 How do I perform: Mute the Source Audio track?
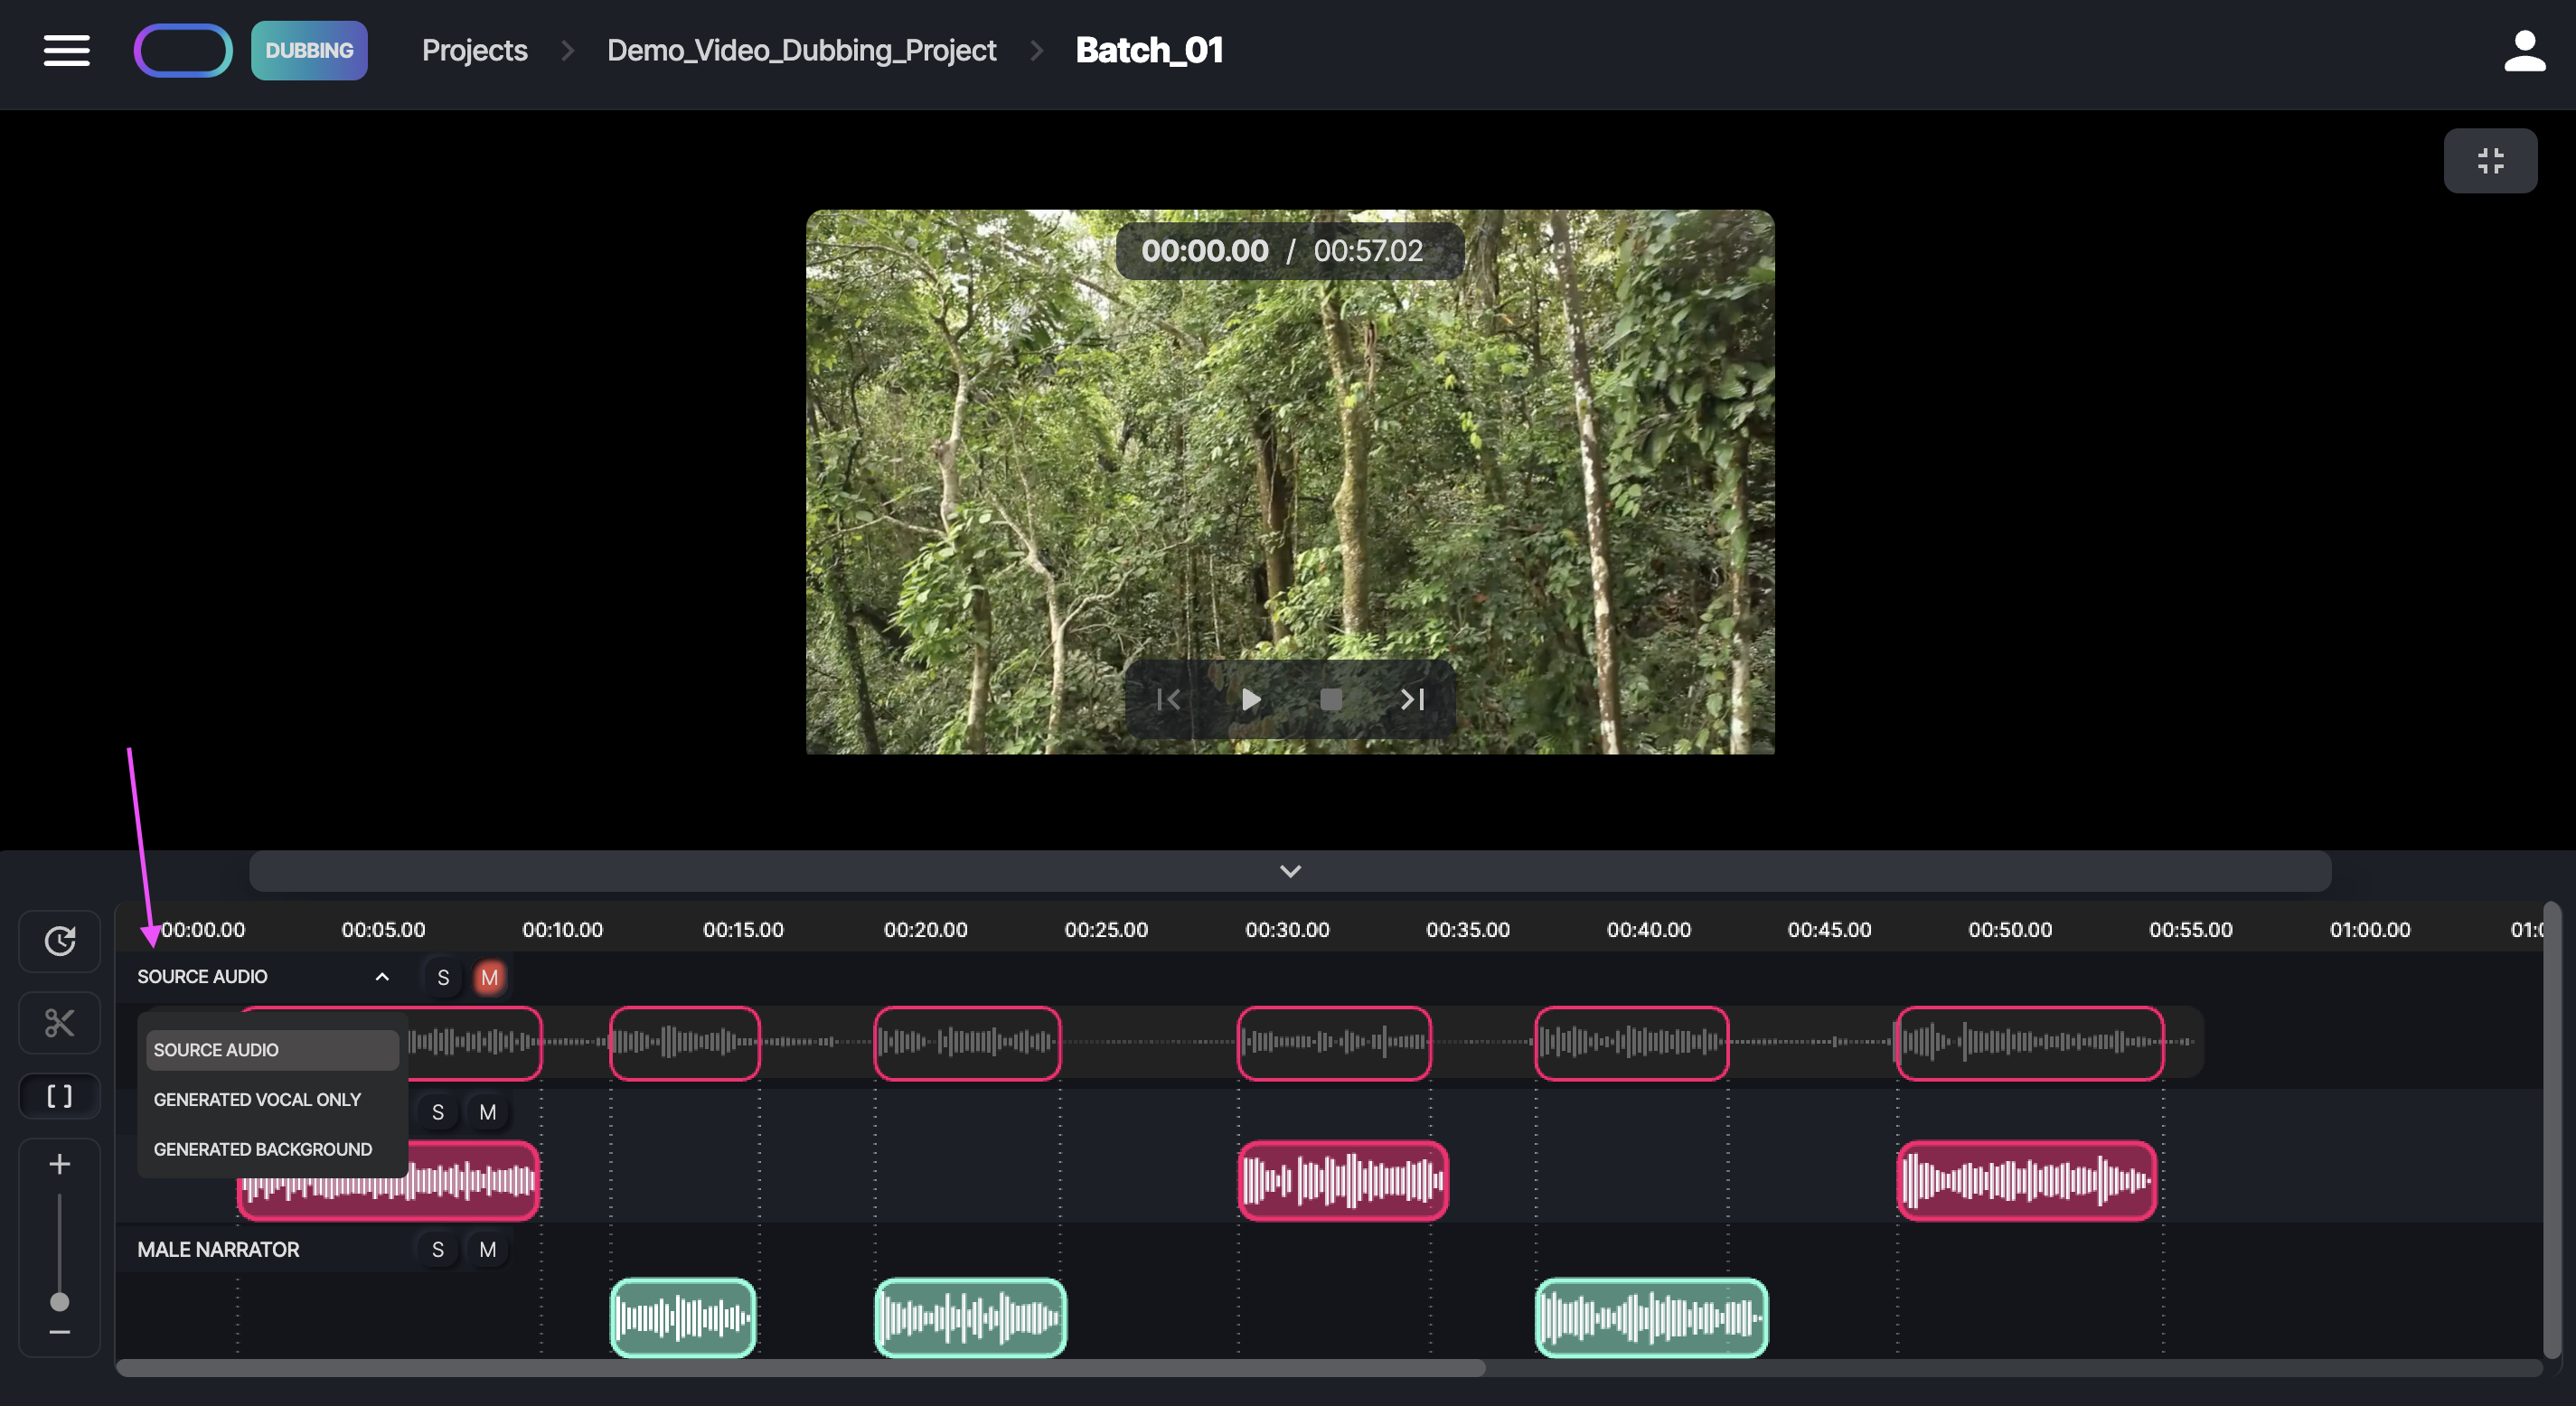tap(489, 977)
